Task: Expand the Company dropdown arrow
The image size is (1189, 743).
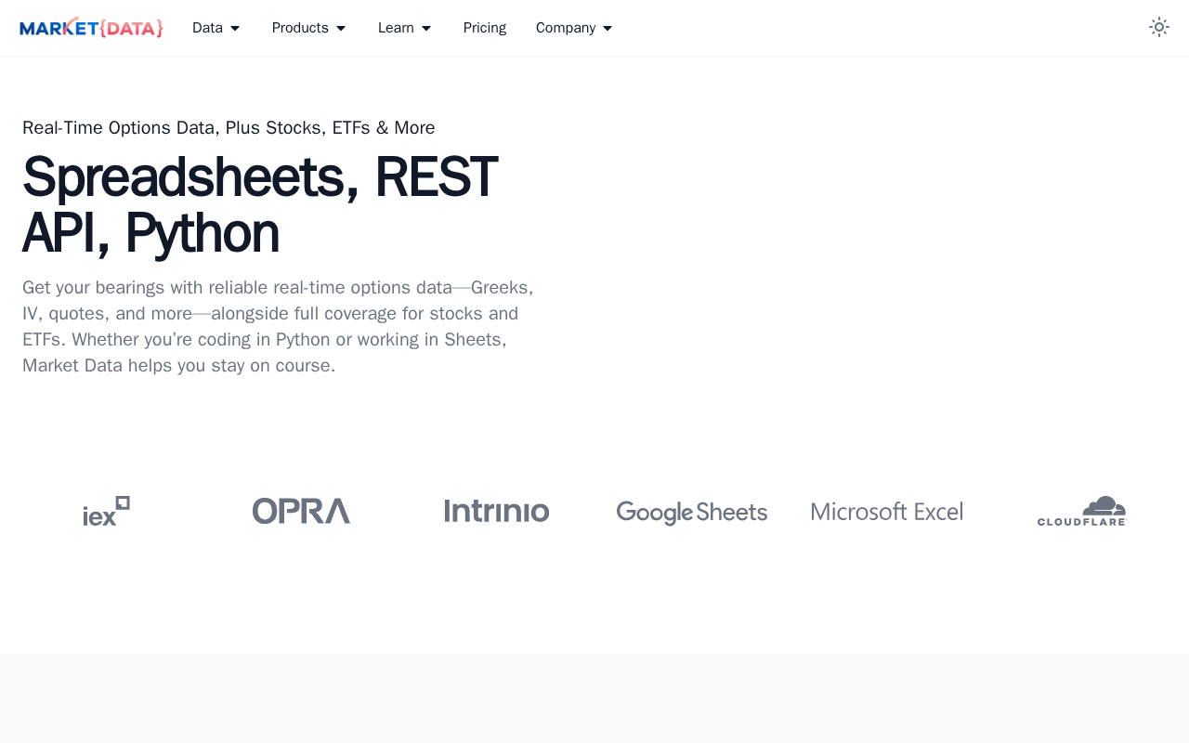Action: click(x=608, y=29)
